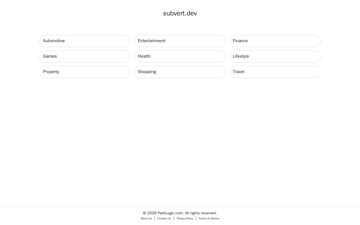This screenshot has width=360, height=225.
Task: Open the Health category
Action: point(180,56)
